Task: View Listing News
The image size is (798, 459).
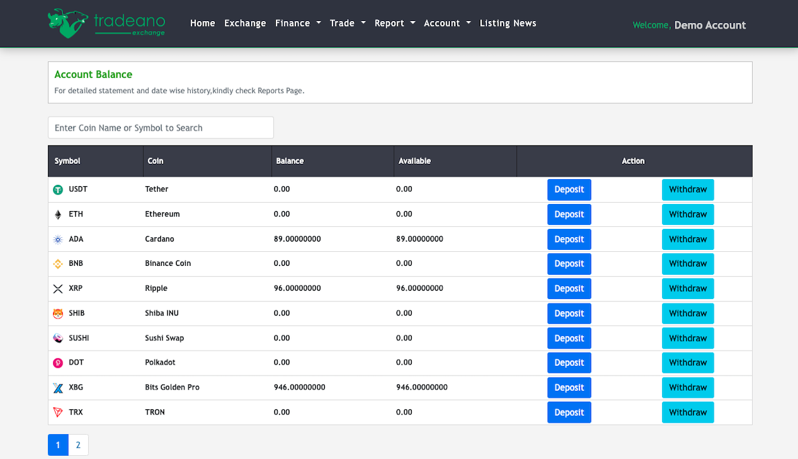Action: pos(508,23)
